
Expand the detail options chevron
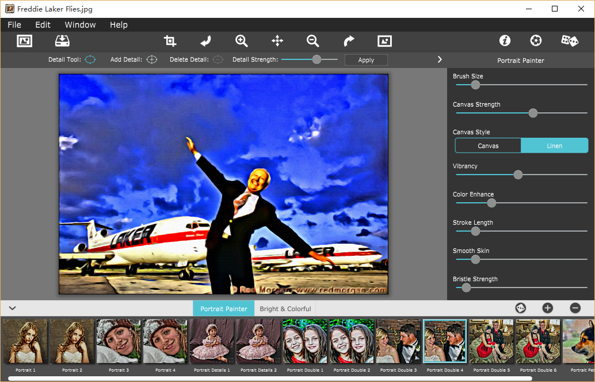(x=439, y=59)
